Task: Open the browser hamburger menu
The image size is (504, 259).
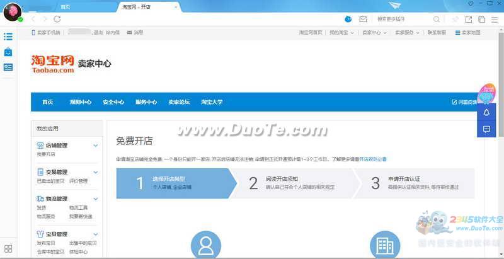Action: coord(495,20)
